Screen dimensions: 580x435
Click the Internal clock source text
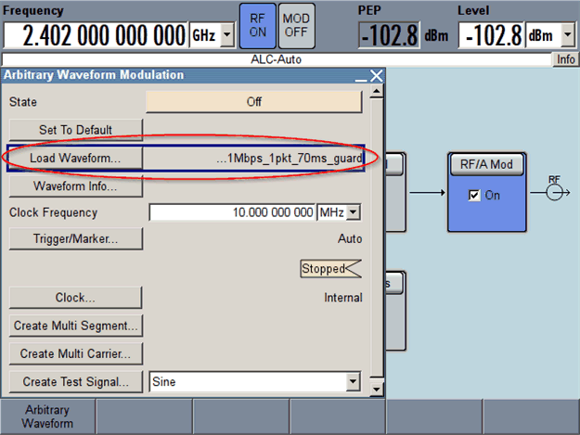pos(342,298)
